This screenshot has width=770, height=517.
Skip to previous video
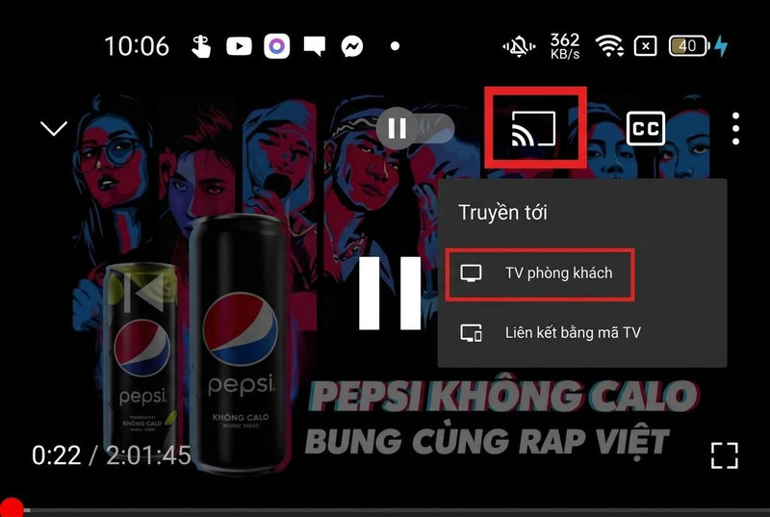141,293
